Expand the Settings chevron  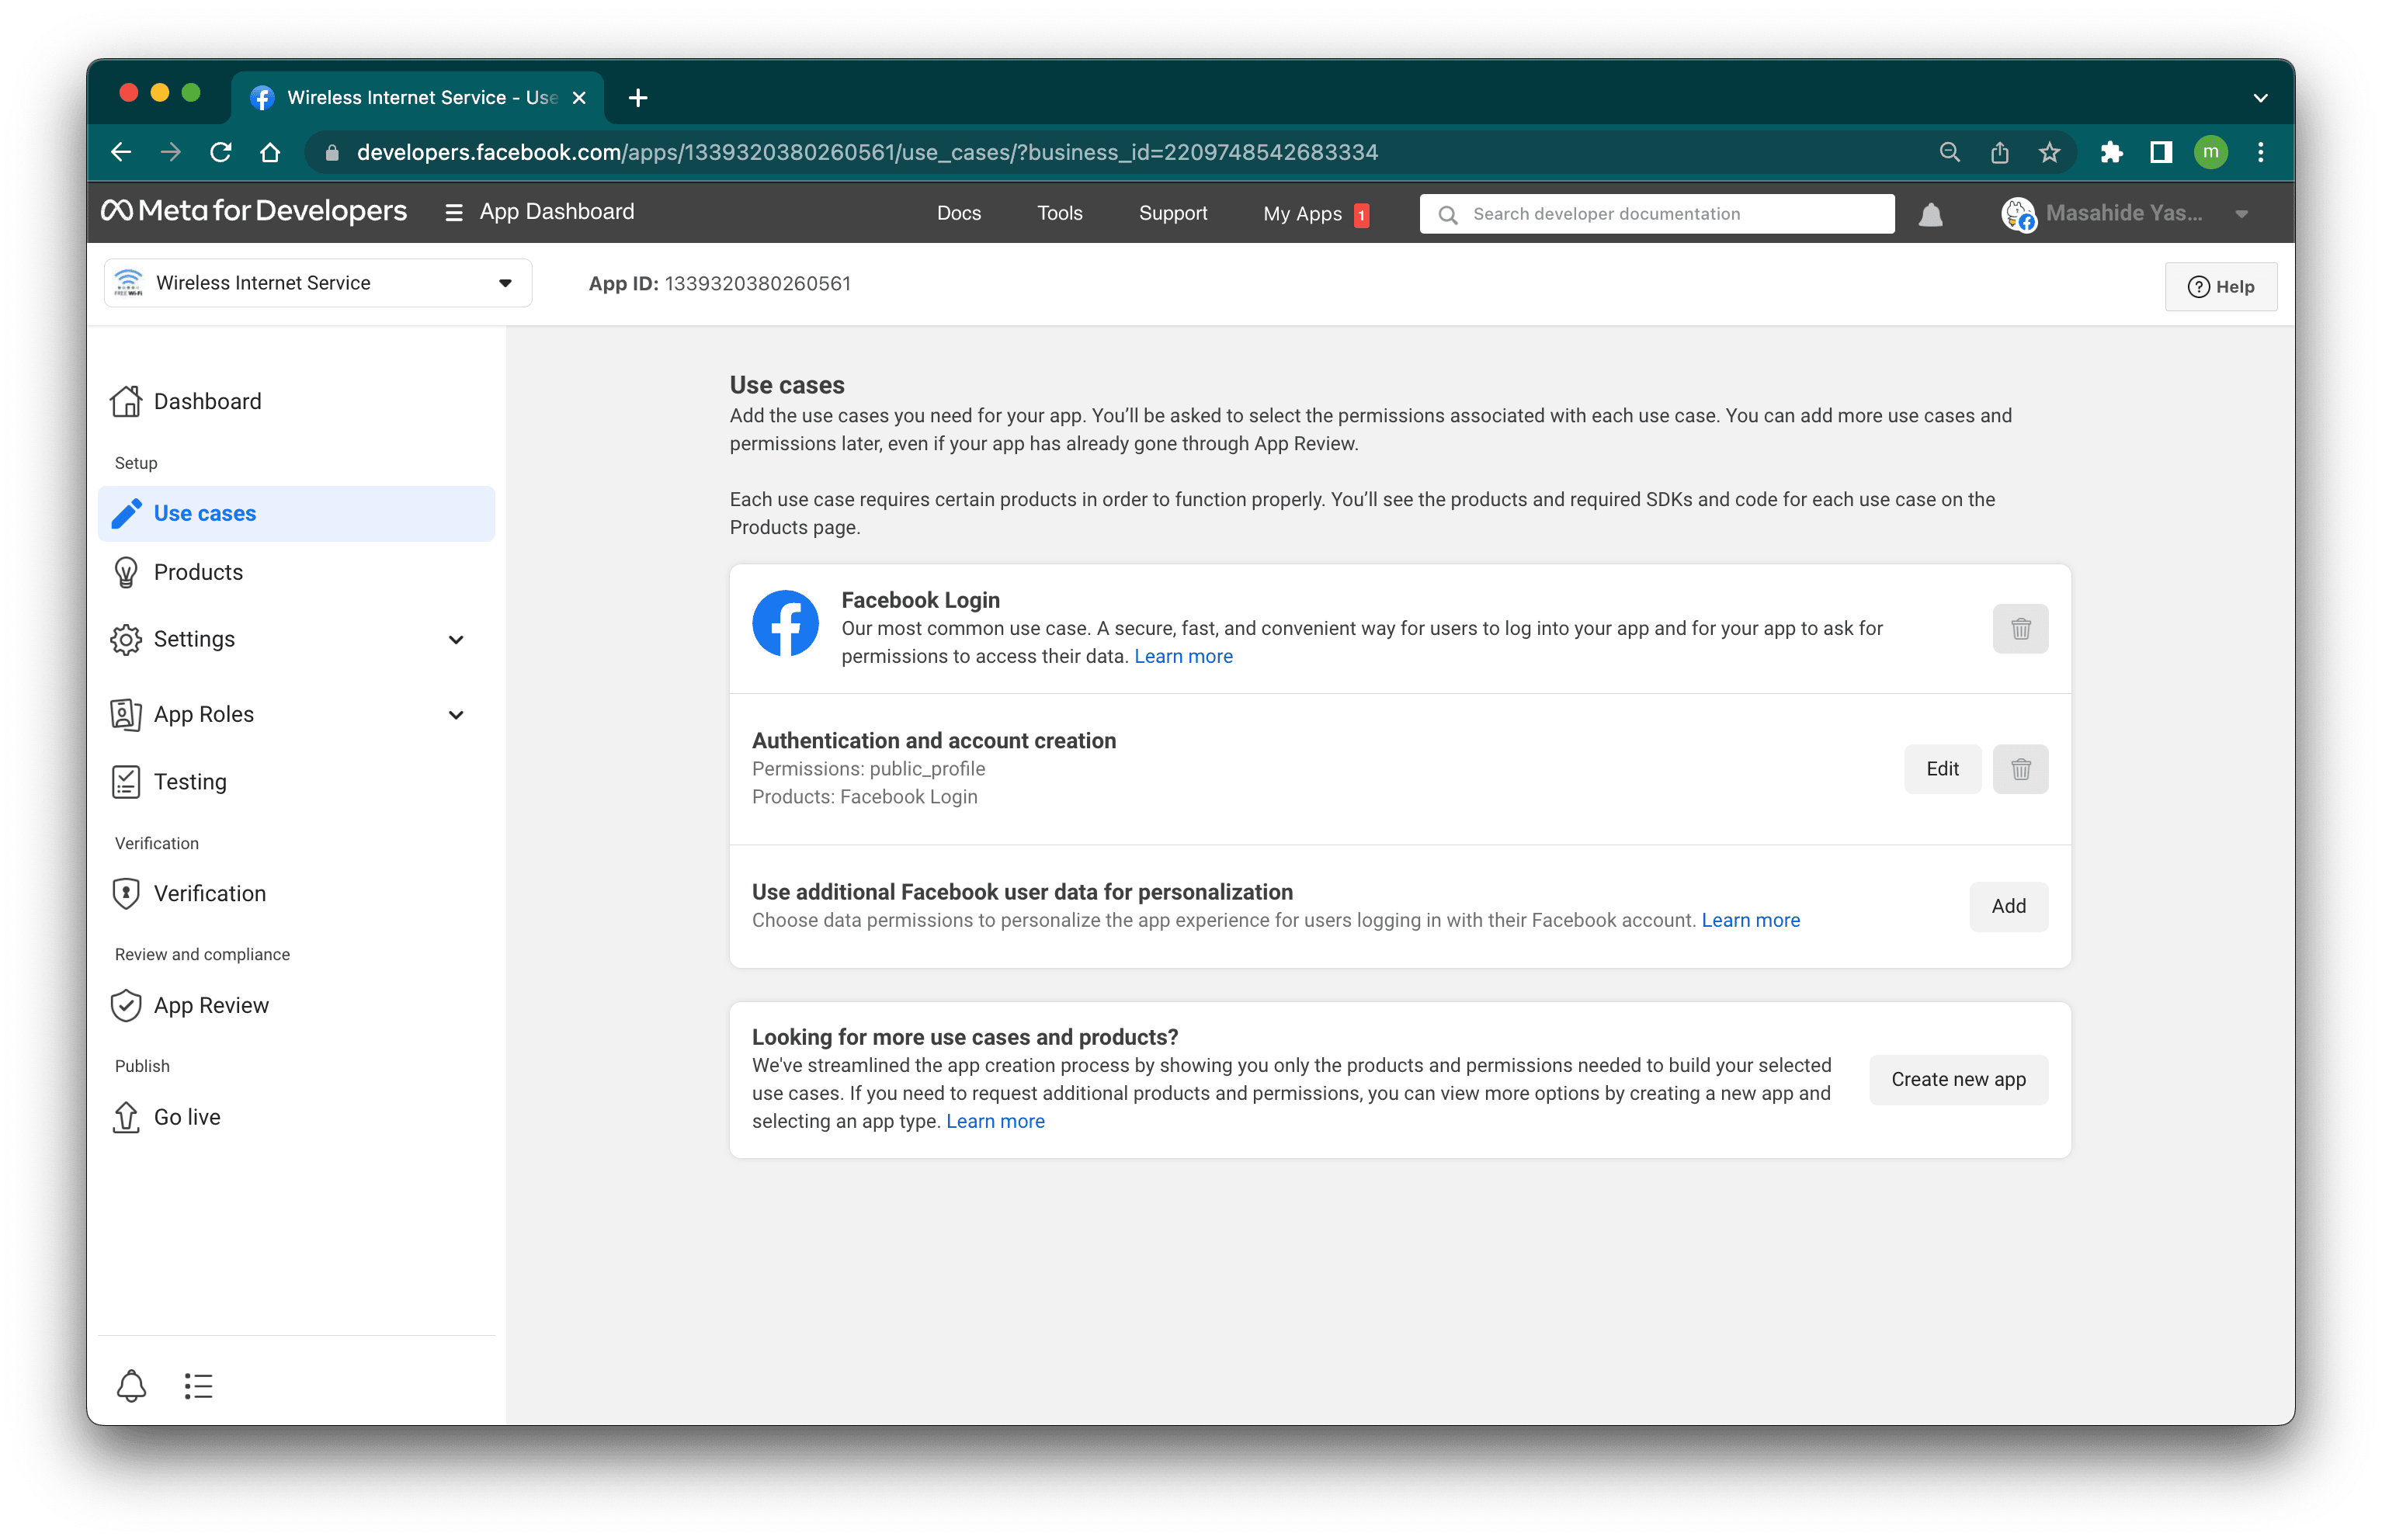pyautogui.click(x=456, y=640)
